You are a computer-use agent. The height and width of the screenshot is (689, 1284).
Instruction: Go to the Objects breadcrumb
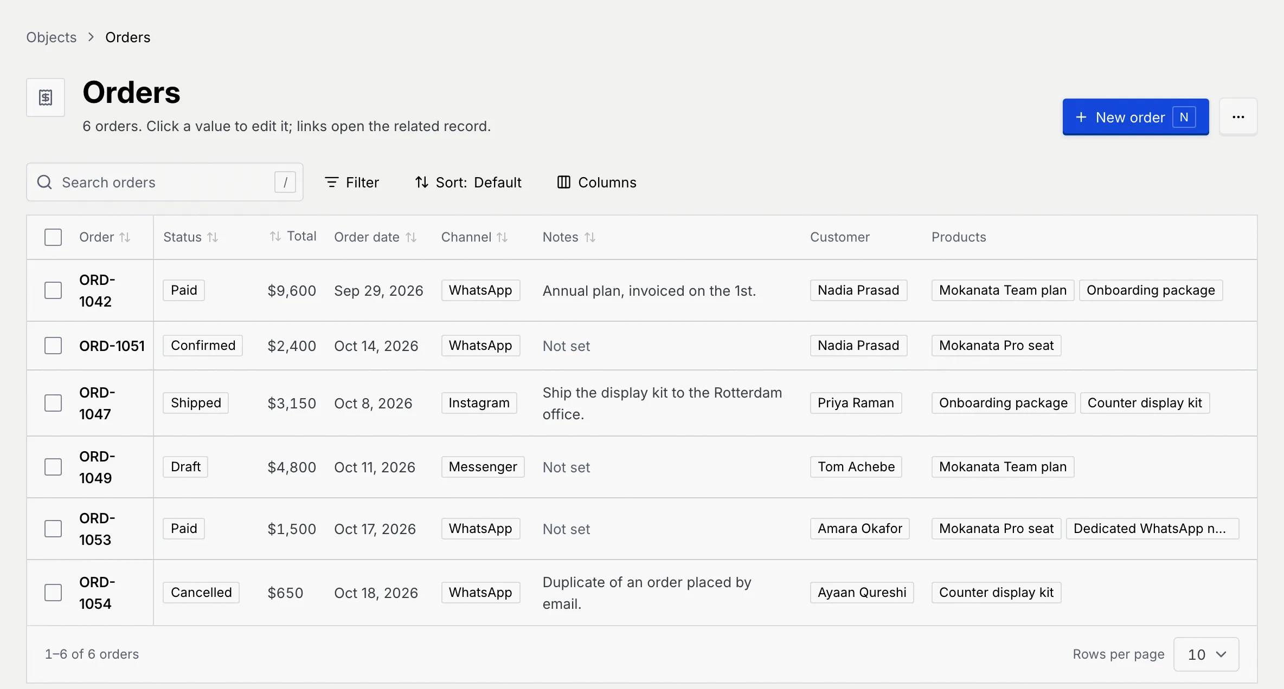[x=52, y=37]
